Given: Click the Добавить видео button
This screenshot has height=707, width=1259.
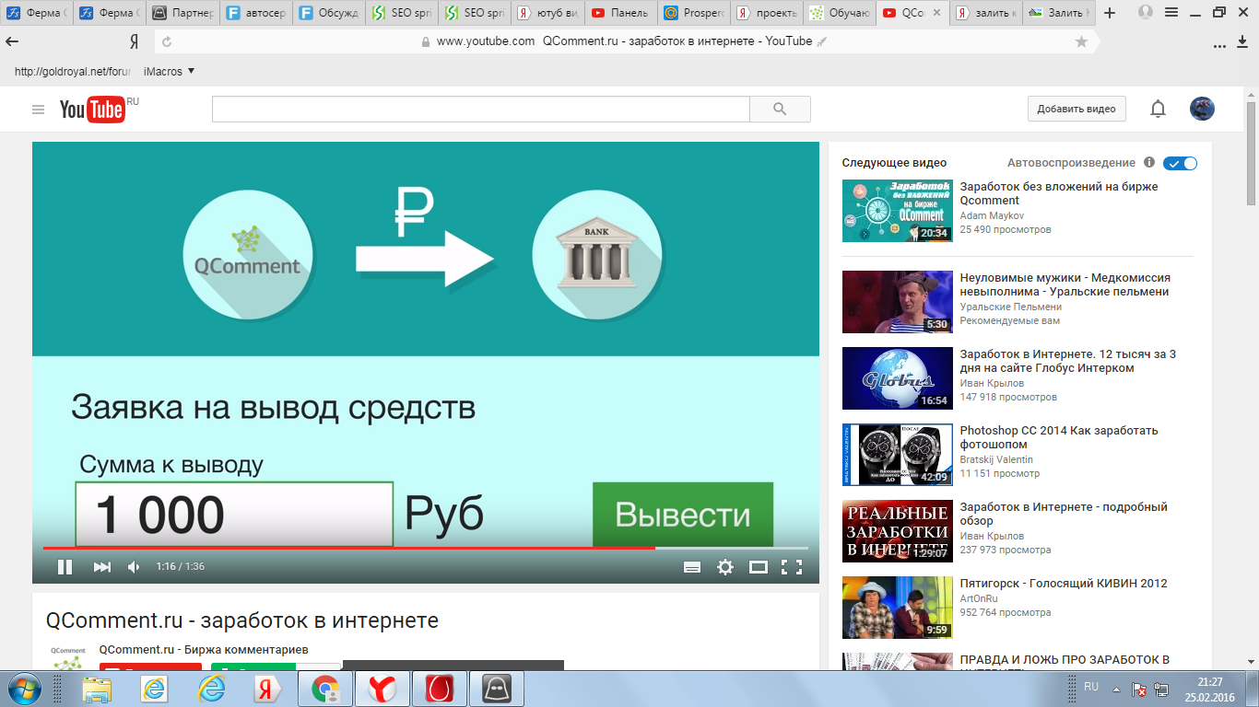Looking at the screenshot, I should point(1077,109).
